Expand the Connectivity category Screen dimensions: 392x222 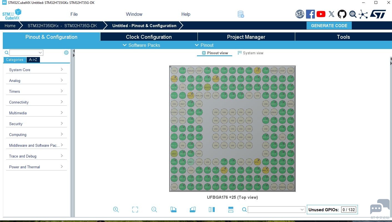click(36, 102)
